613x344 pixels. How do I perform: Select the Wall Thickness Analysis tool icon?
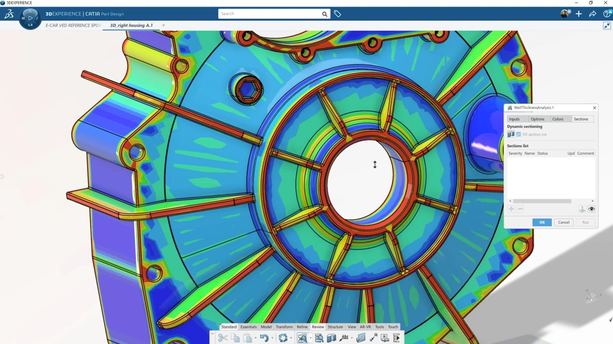coord(302,338)
